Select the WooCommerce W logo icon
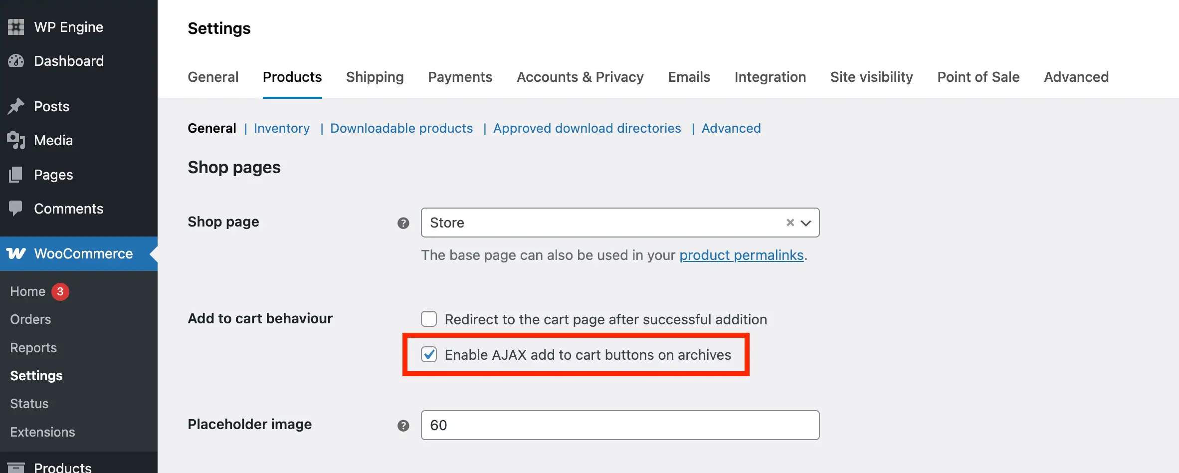The width and height of the screenshot is (1179, 473). point(15,253)
